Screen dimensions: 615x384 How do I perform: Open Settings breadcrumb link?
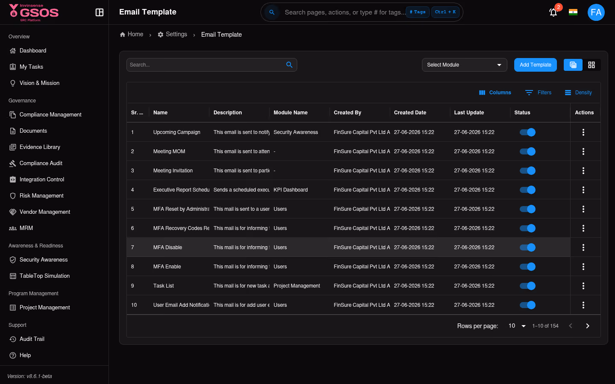point(172,34)
